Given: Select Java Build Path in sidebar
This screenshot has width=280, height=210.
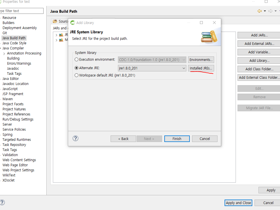Looking at the screenshot, I should [x=14, y=38].
